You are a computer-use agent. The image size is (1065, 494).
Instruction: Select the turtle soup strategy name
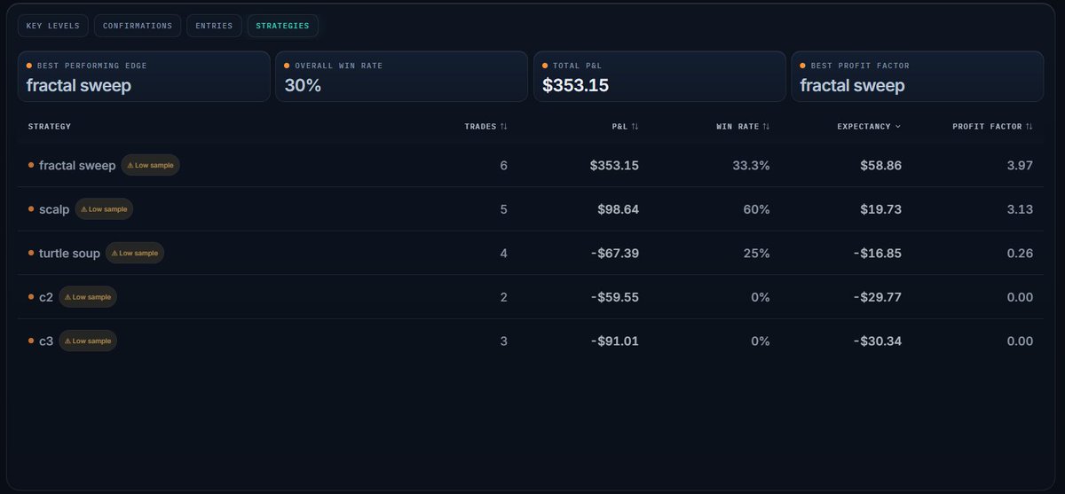[69, 254]
